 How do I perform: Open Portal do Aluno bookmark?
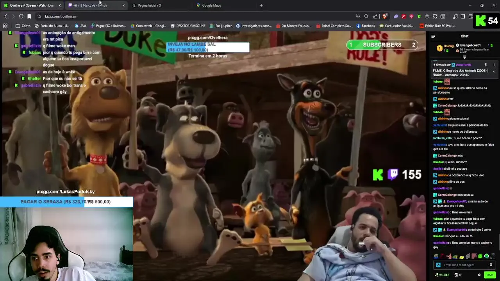tap(52, 26)
